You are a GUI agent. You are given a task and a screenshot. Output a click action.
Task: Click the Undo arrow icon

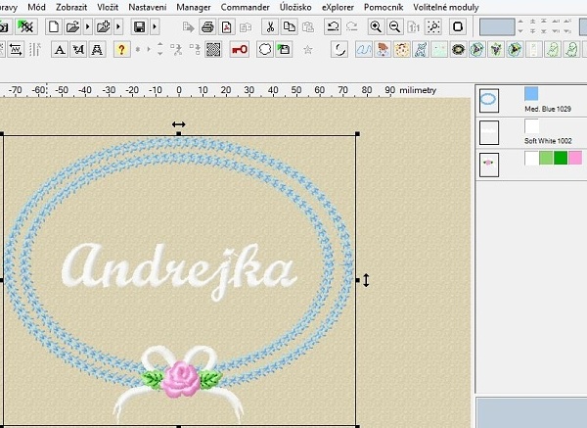(x=334, y=27)
